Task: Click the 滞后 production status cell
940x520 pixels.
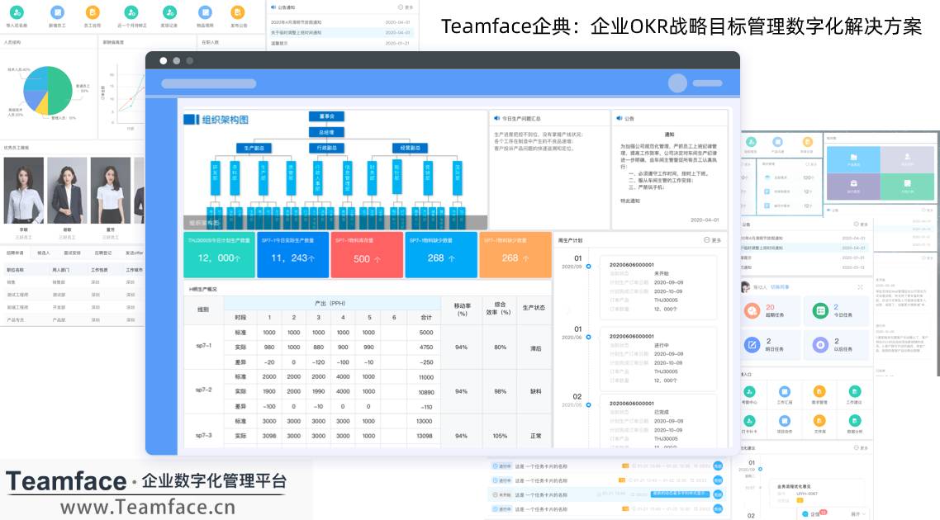Action: click(x=535, y=348)
